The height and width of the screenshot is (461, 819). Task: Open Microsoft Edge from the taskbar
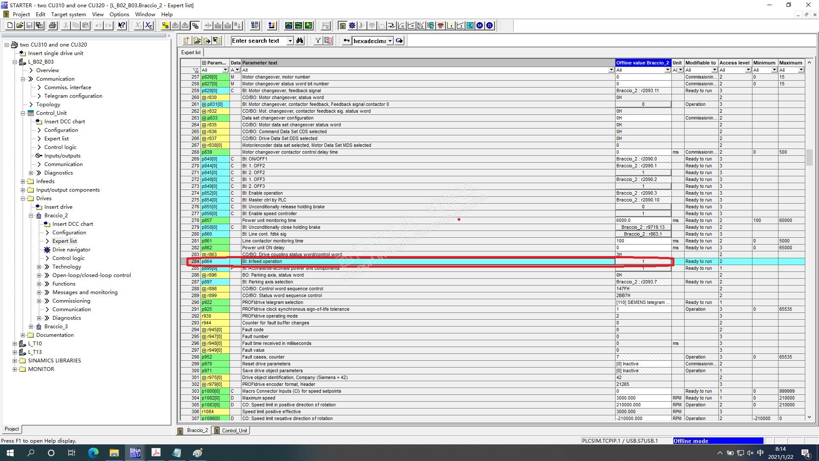click(x=93, y=453)
